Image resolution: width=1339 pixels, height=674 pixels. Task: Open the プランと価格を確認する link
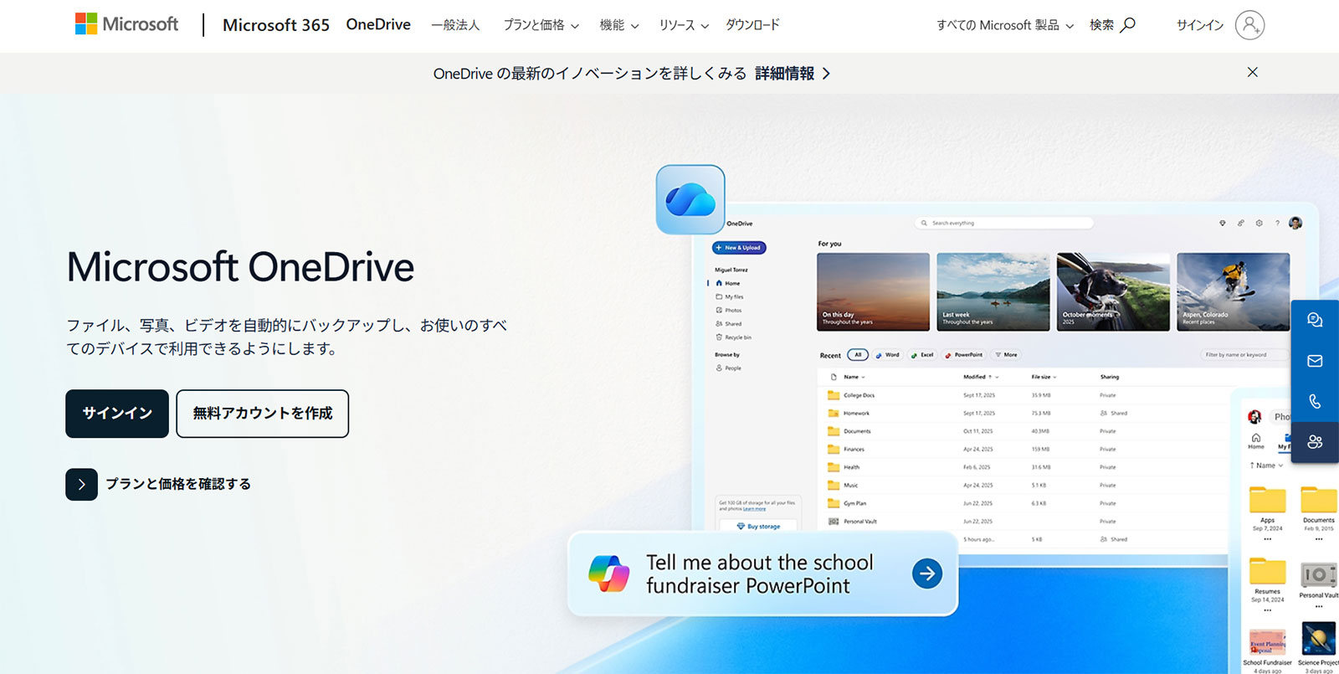[178, 484]
